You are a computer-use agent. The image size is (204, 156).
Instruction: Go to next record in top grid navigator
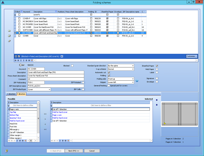(24, 60)
